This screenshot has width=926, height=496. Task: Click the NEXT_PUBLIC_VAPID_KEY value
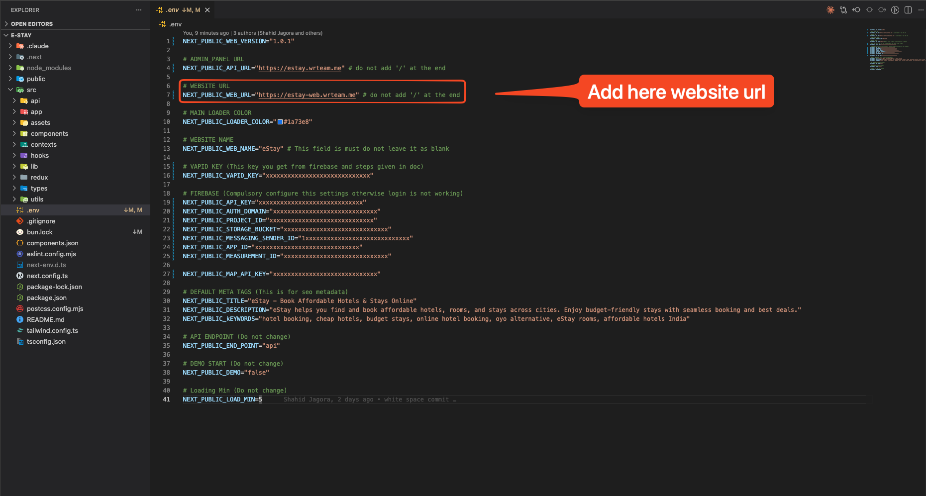pyautogui.click(x=318, y=176)
